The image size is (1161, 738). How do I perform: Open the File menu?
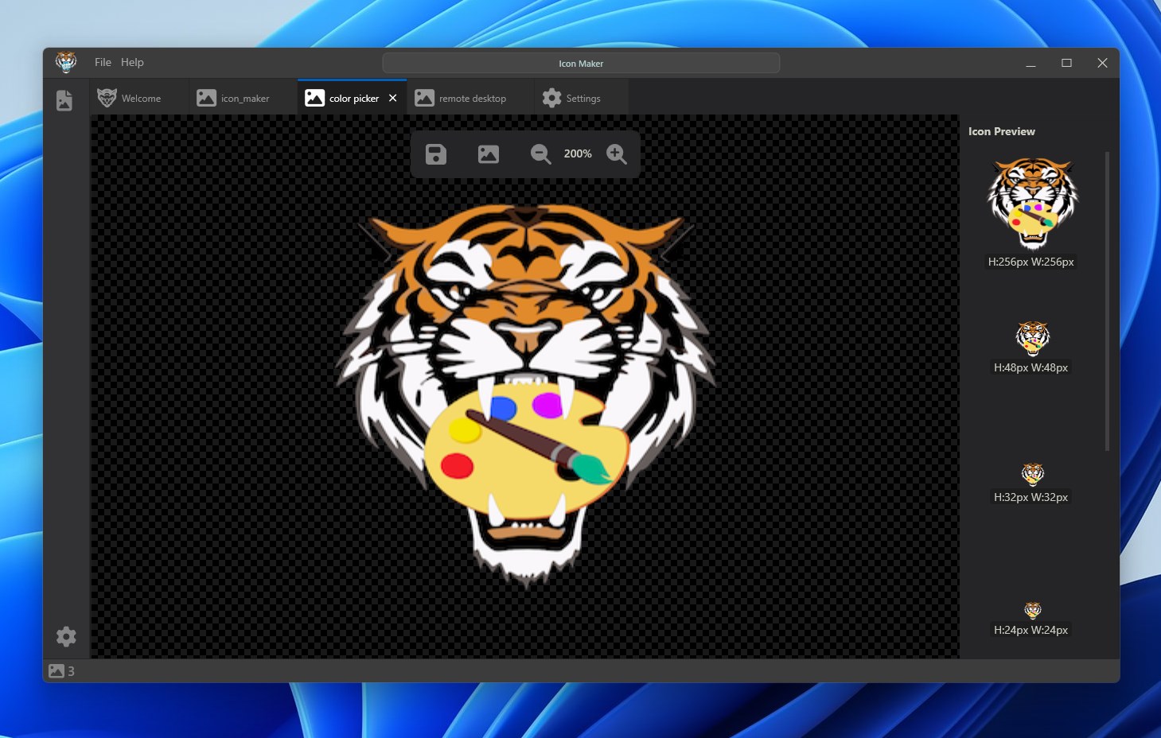tap(103, 62)
